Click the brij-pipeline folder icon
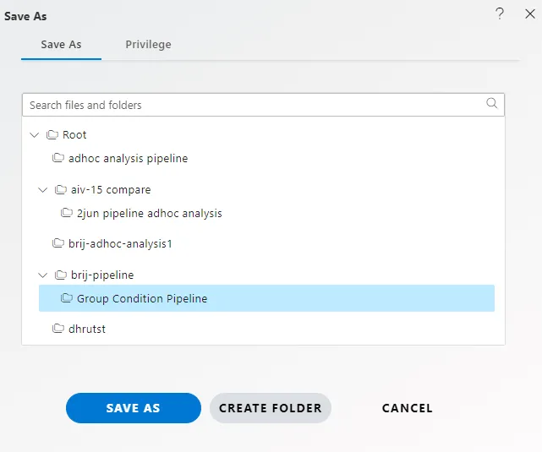This screenshot has width=542, height=452. pyautogui.click(x=61, y=275)
